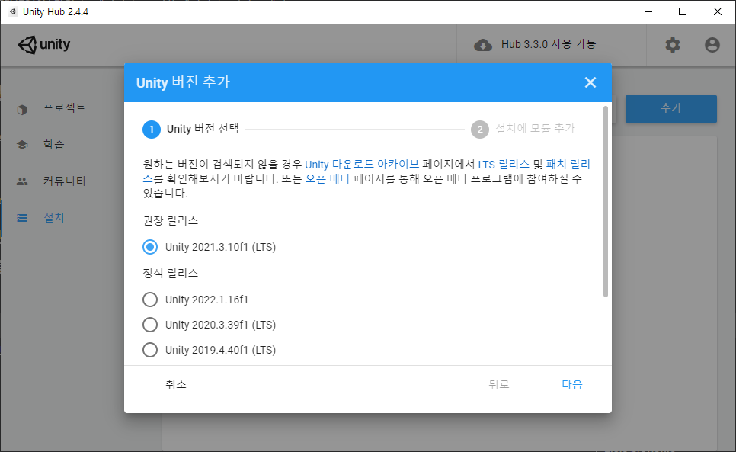Open the Unity 다운로드 아카이브 link
Screen dimensions: 736x452
tap(362, 165)
